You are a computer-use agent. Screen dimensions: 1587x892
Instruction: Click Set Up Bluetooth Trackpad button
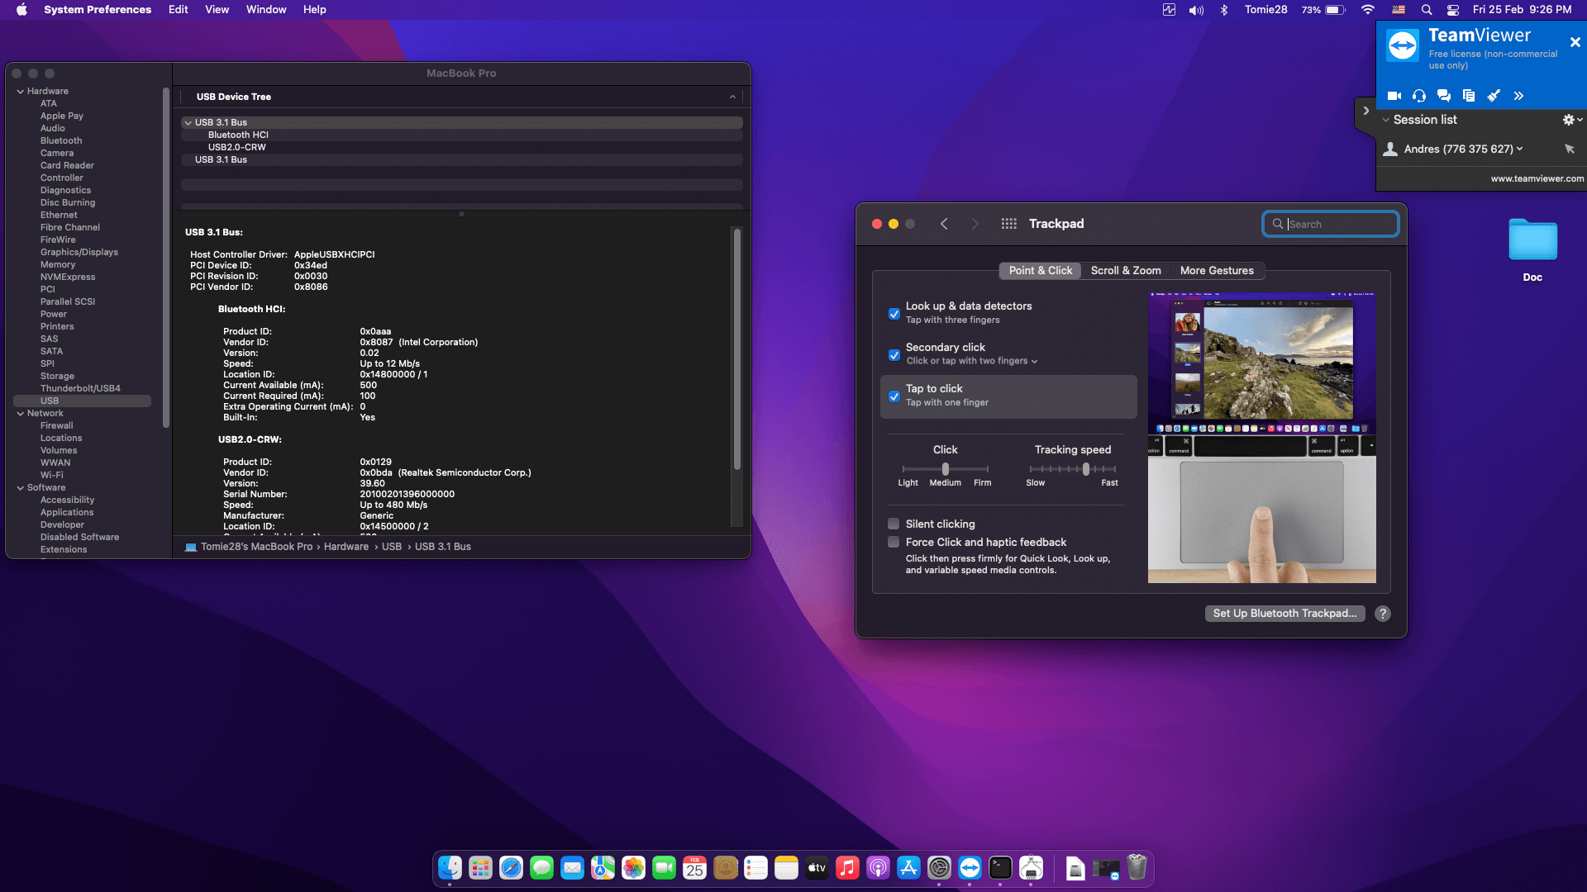point(1284,614)
